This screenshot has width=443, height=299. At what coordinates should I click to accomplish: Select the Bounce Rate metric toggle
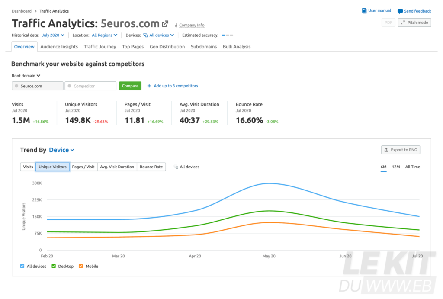(x=151, y=167)
